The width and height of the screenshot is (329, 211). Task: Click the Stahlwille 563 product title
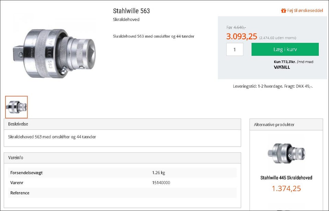tap(132, 11)
